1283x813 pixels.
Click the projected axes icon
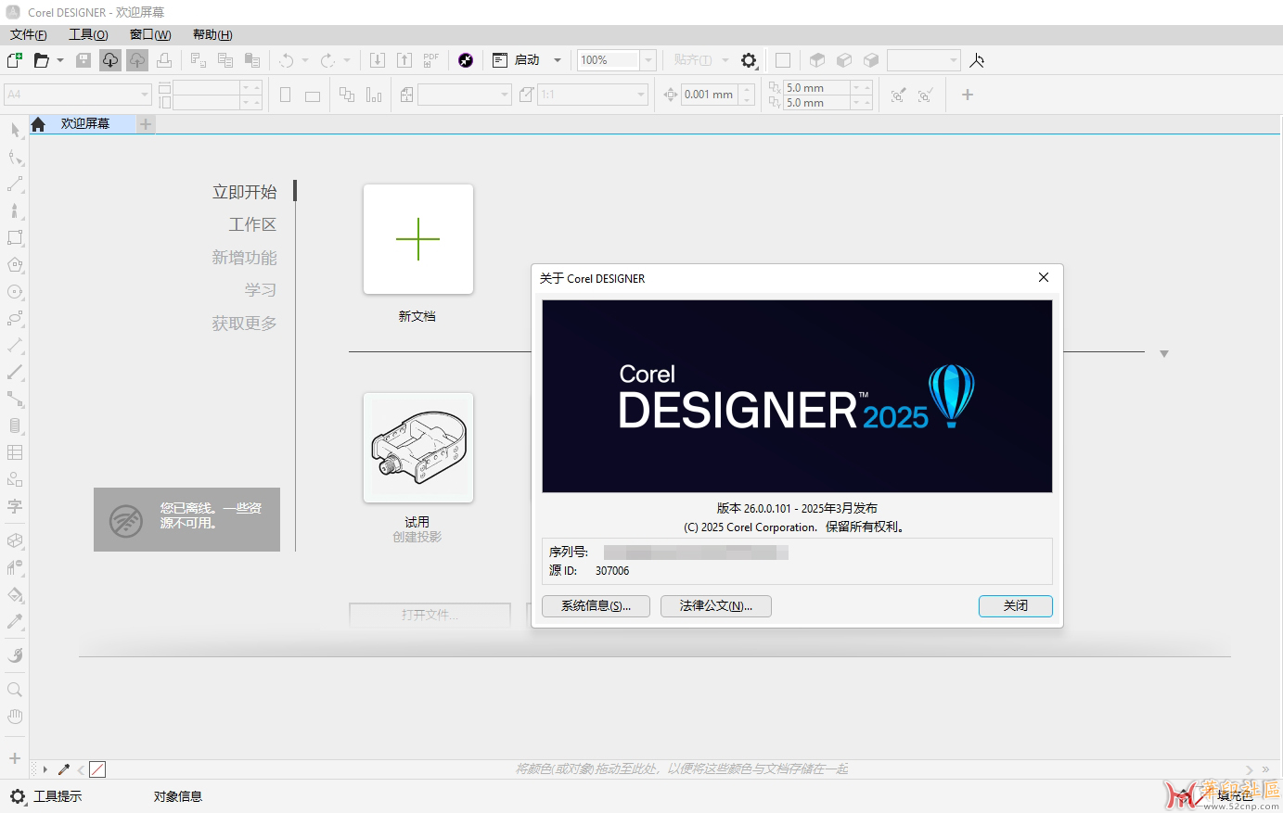(976, 60)
